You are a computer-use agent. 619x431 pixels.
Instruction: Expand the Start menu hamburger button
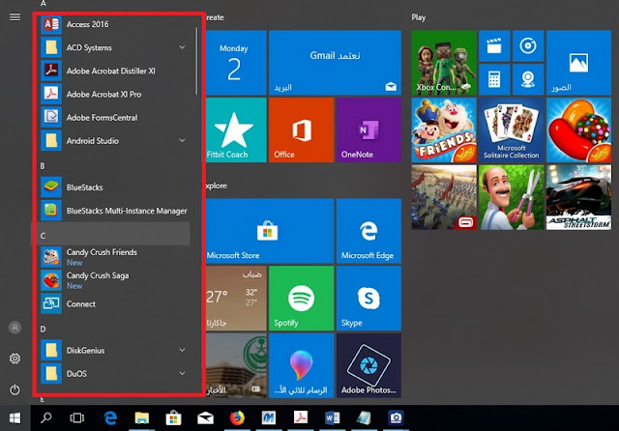(x=15, y=17)
